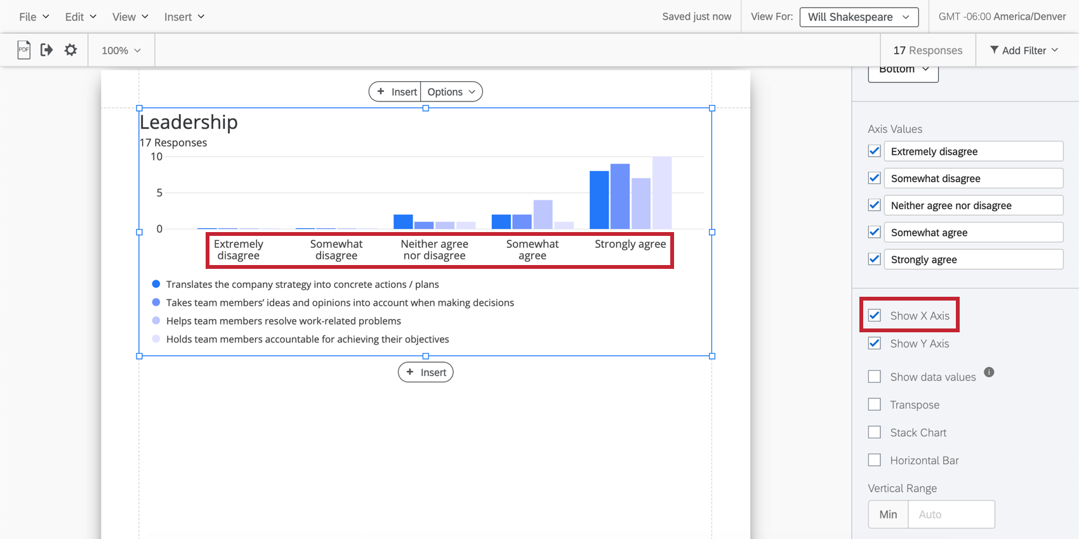Open the 100% zoom dropdown
This screenshot has height=539, width=1079.
coord(121,50)
